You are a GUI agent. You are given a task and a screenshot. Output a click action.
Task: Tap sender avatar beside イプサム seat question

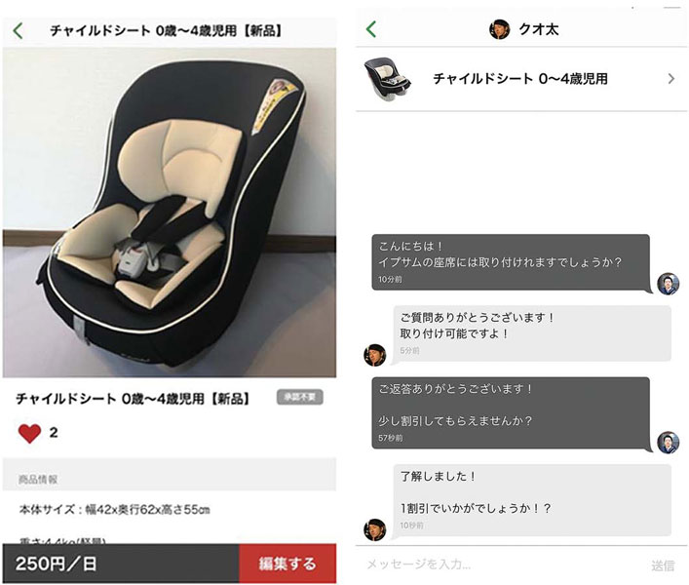pos(668,283)
